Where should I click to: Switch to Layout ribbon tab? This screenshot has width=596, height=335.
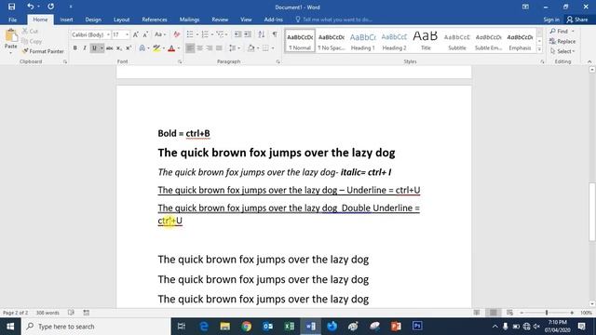tap(122, 20)
